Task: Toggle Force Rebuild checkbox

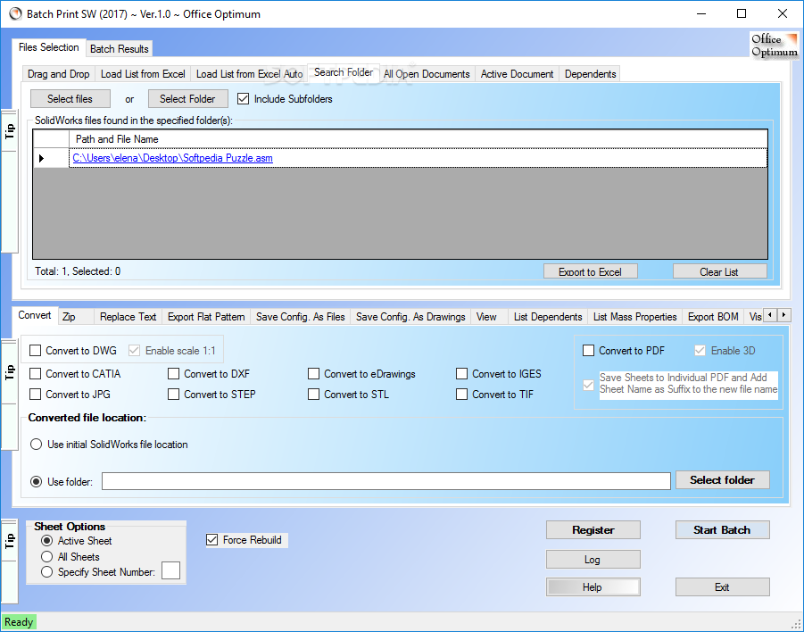Action: coord(211,540)
